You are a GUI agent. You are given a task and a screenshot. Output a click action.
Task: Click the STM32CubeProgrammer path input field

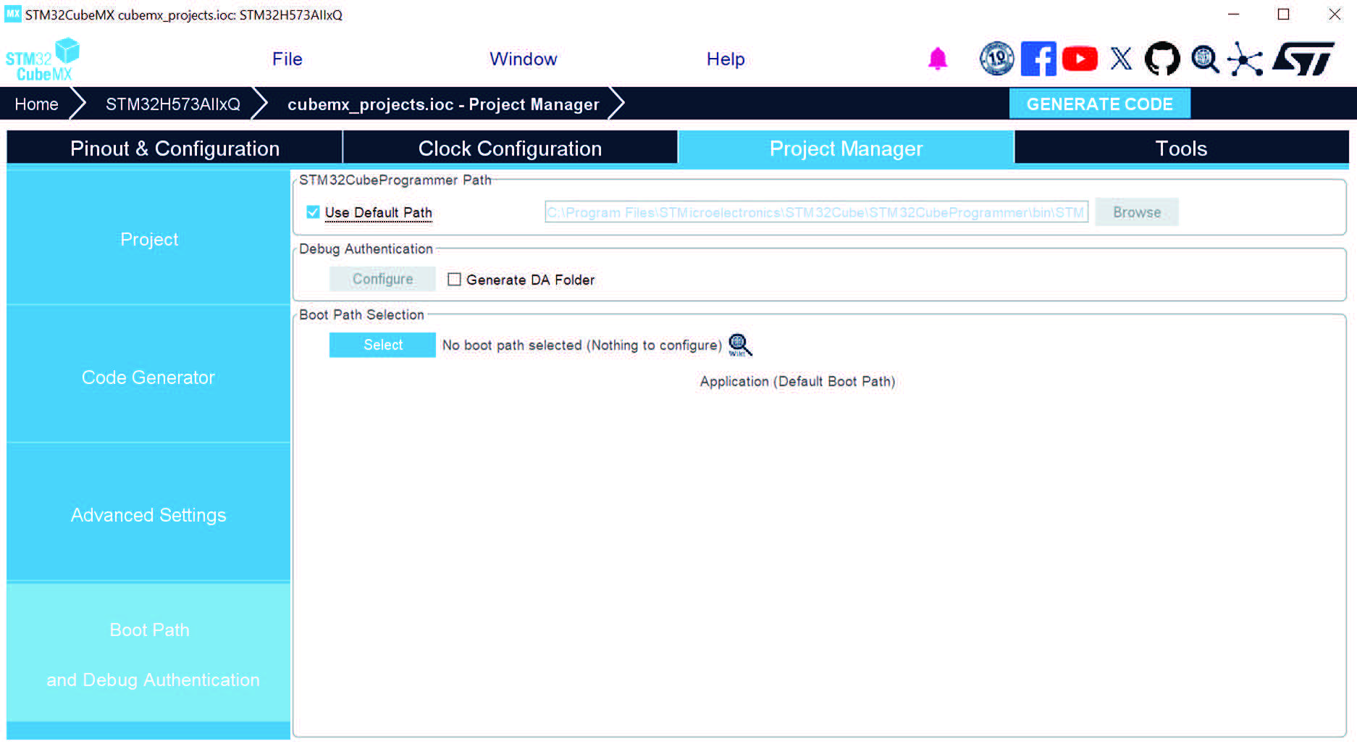coord(816,212)
